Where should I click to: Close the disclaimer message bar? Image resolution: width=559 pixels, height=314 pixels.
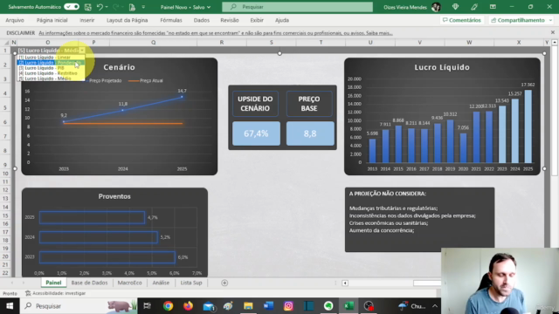[x=553, y=32]
